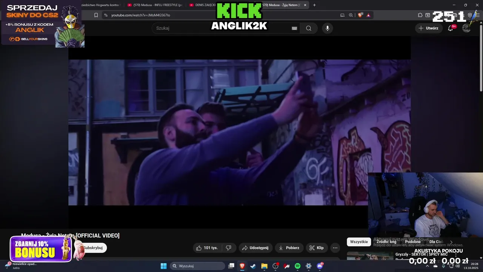
Task: Close the active Medusa - Żyją Netem tab
Action: [305, 5]
